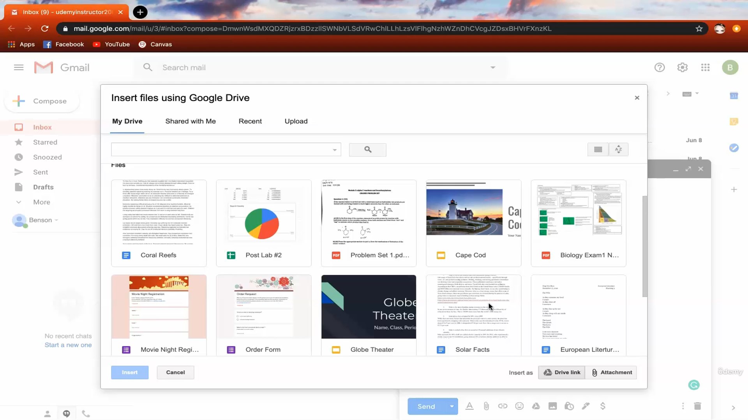The height and width of the screenshot is (420, 748).
Task: Select Drive link insert mode
Action: tap(561, 372)
